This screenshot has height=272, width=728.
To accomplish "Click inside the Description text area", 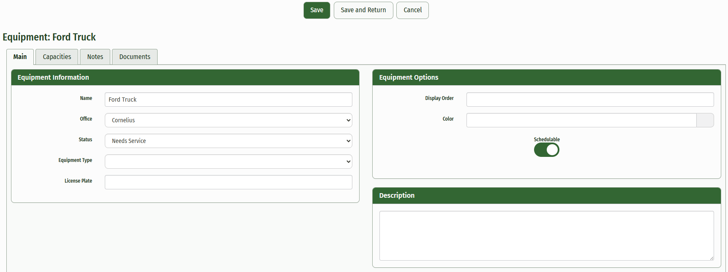I will pos(546,235).
